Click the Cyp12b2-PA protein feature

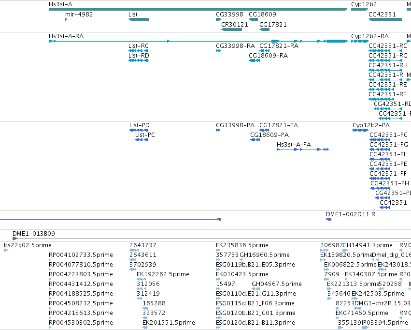click(x=361, y=130)
